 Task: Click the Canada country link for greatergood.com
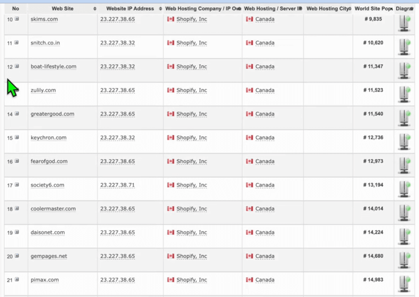265,114
